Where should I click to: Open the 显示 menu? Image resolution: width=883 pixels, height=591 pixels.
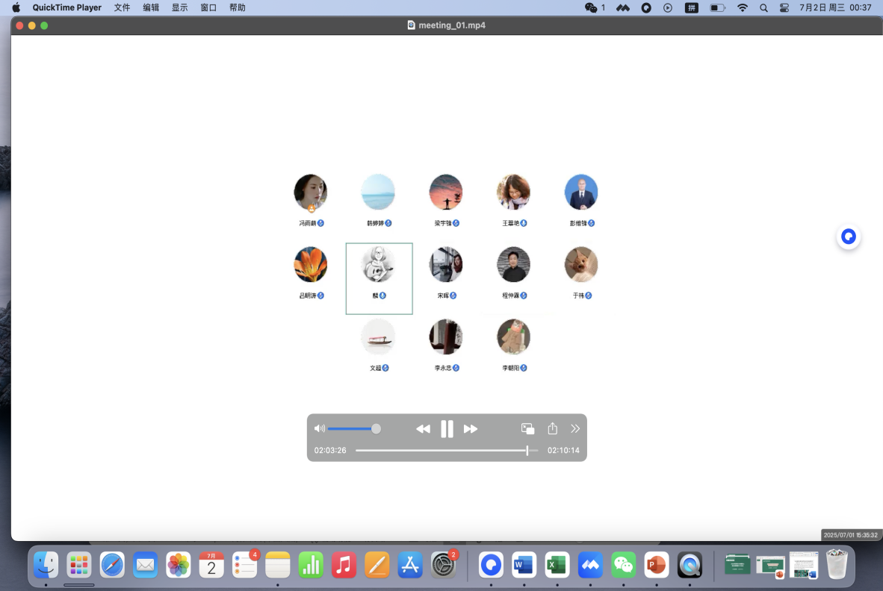click(180, 7)
